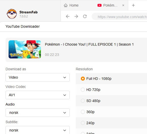Select Full HD - 1080p resolution
Viewport: 147px width, 134px height.
click(x=83, y=79)
